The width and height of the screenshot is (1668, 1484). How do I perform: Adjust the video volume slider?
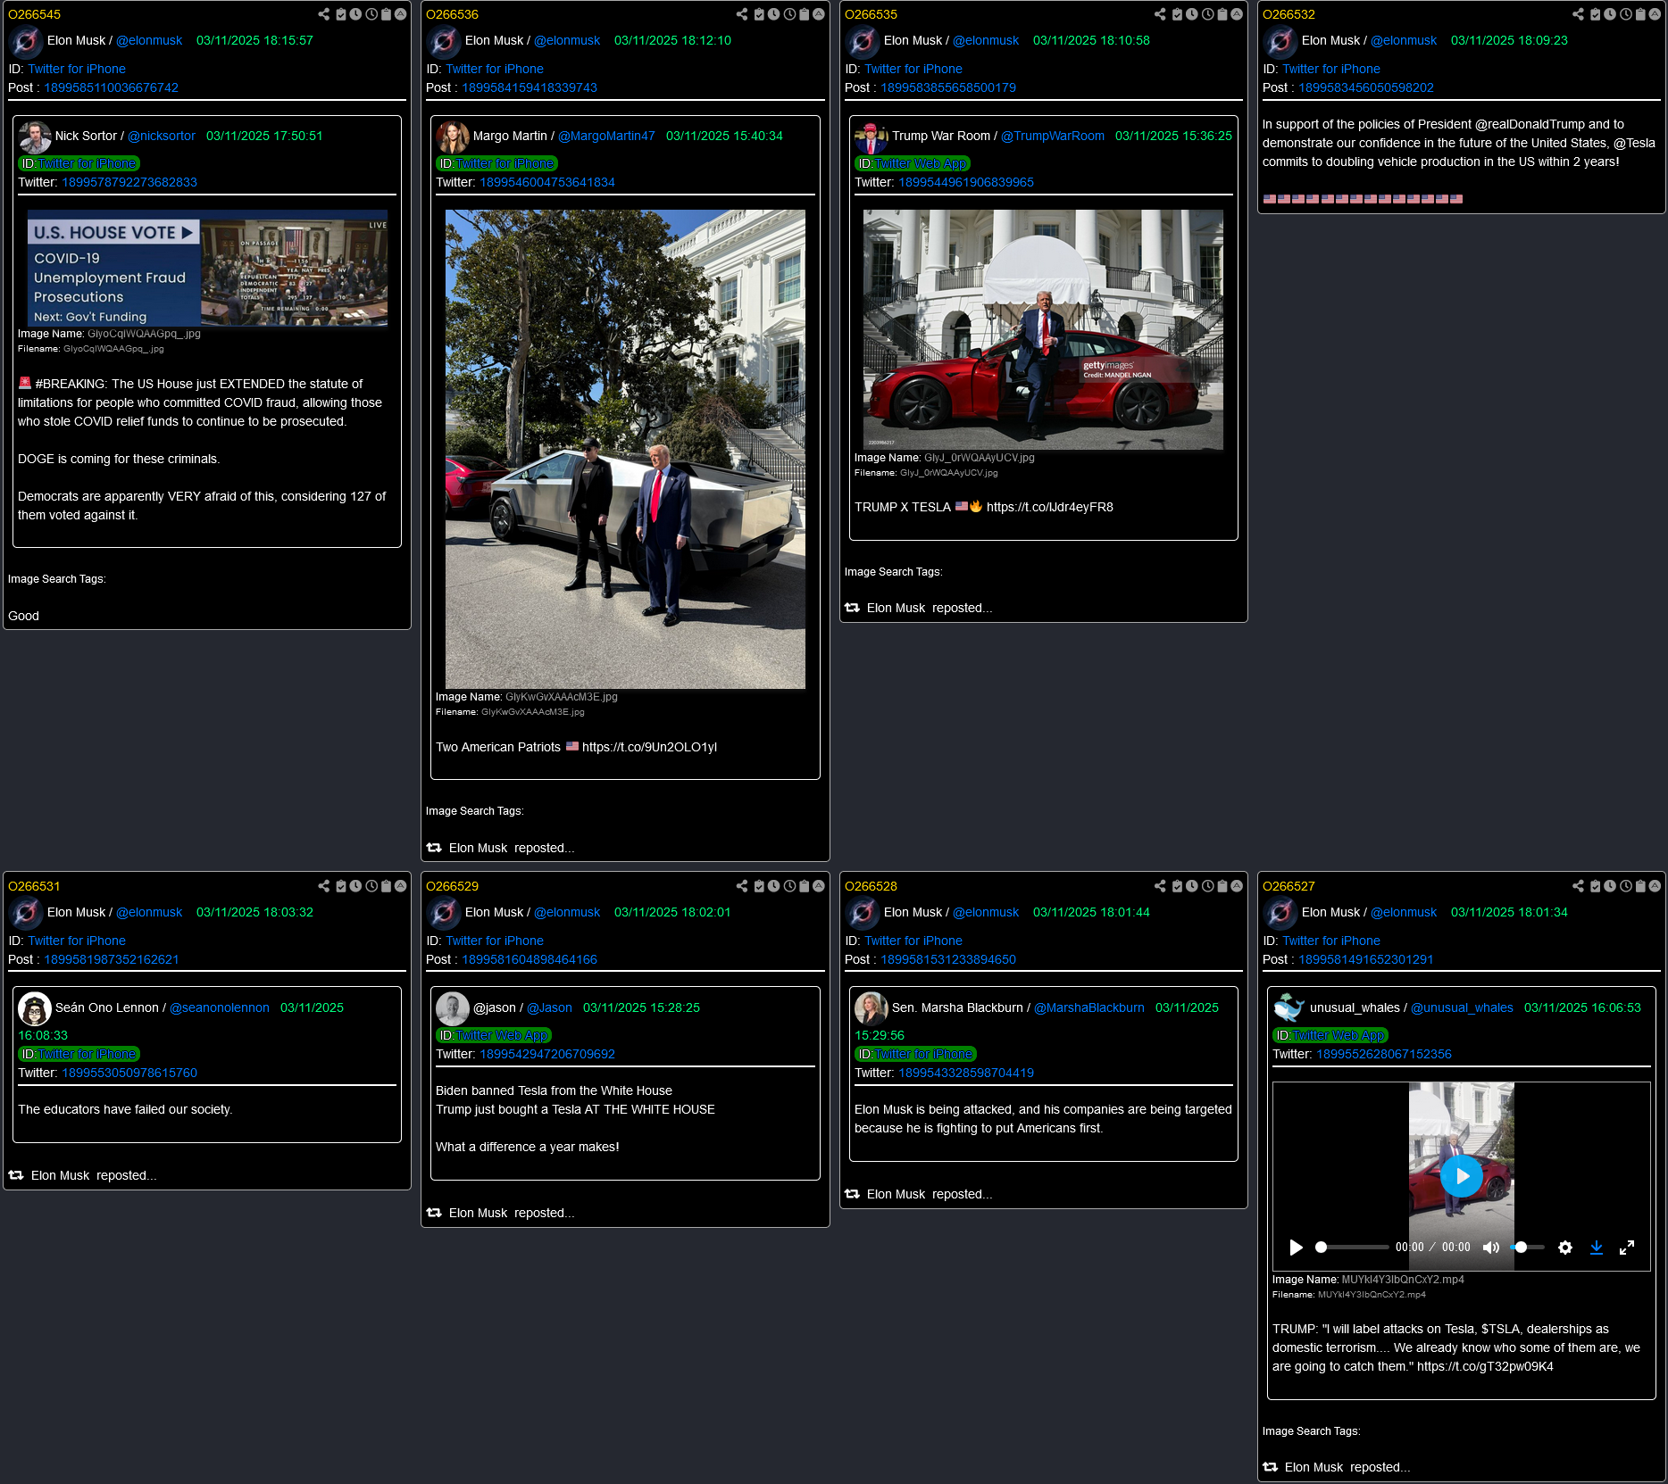pyautogui.click(x=1527, y=1248)
